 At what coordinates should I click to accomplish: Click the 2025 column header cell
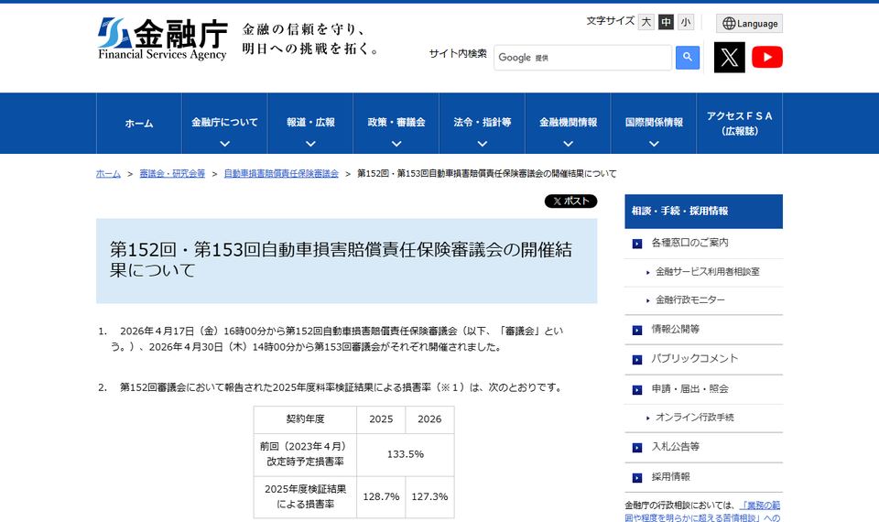[381, 419]
